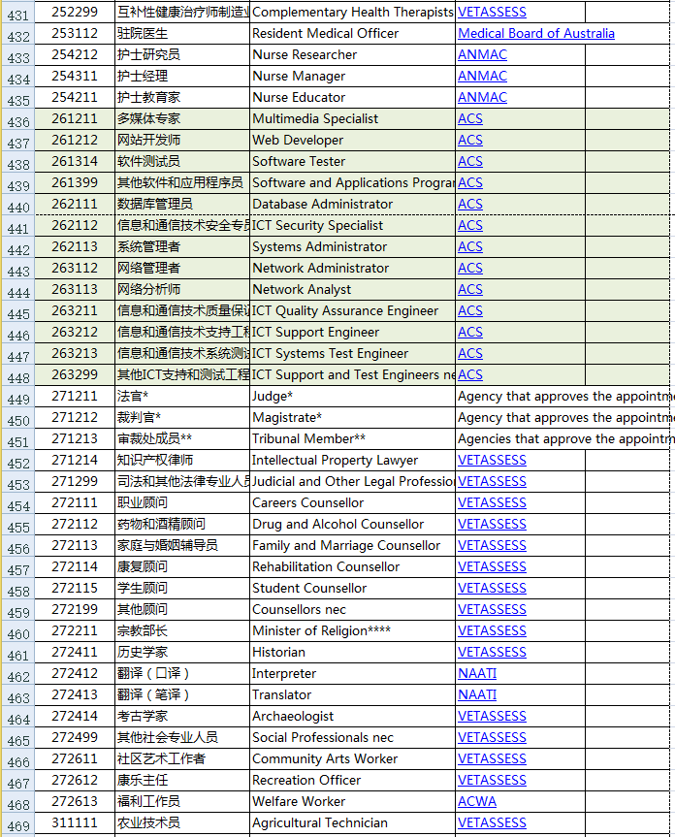Image resolution: width=675 pixels, height=837 pixels.
Task: Open VETASSESS link for Family and Marriage Counsellor
Action: point(492,545)
